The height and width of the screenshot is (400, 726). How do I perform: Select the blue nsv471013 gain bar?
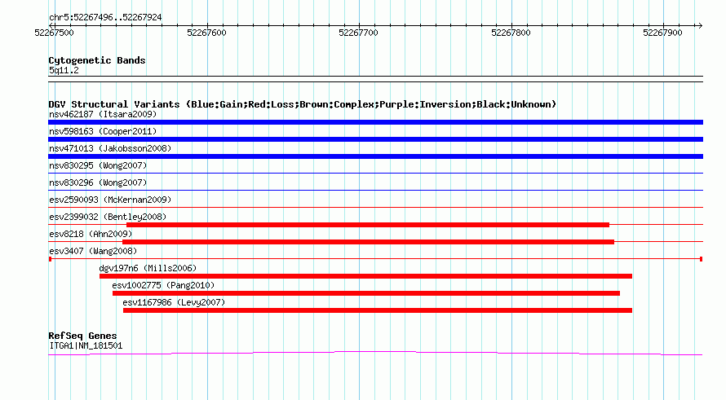point(375,156)
